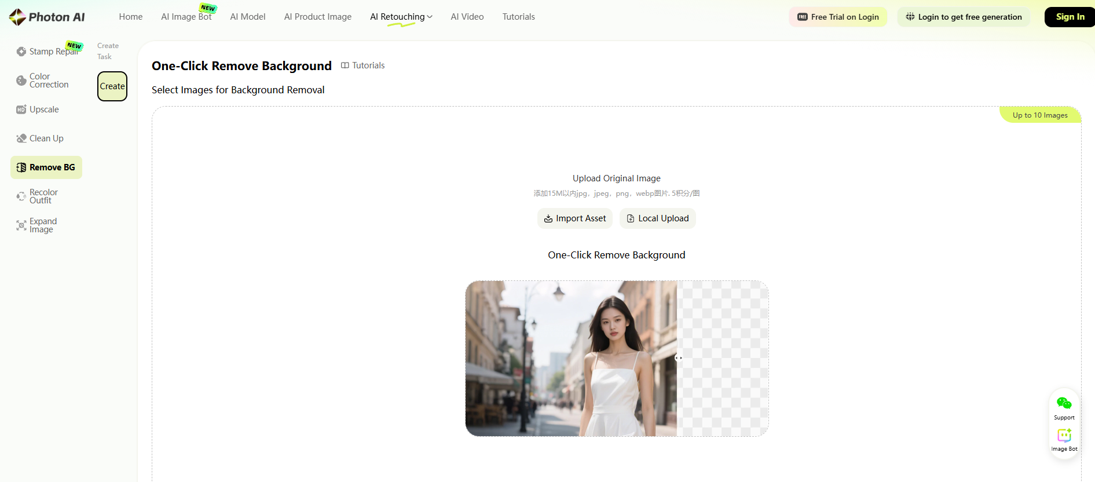Launch the Image Bot icon

click(x=1064, y=436)
